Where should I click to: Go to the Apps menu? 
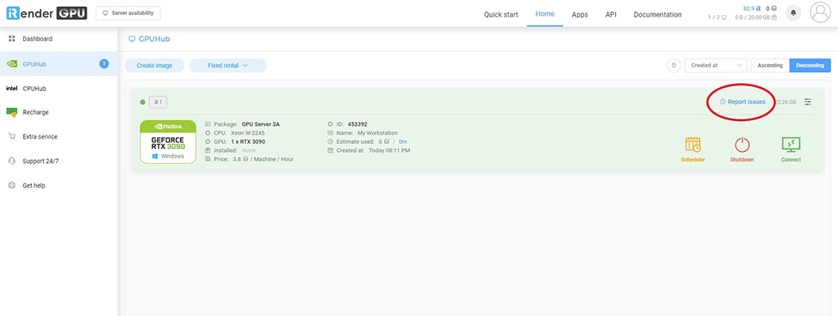coord(580,14)
